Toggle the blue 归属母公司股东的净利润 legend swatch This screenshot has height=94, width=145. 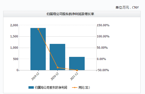click(x=31, y=88)
